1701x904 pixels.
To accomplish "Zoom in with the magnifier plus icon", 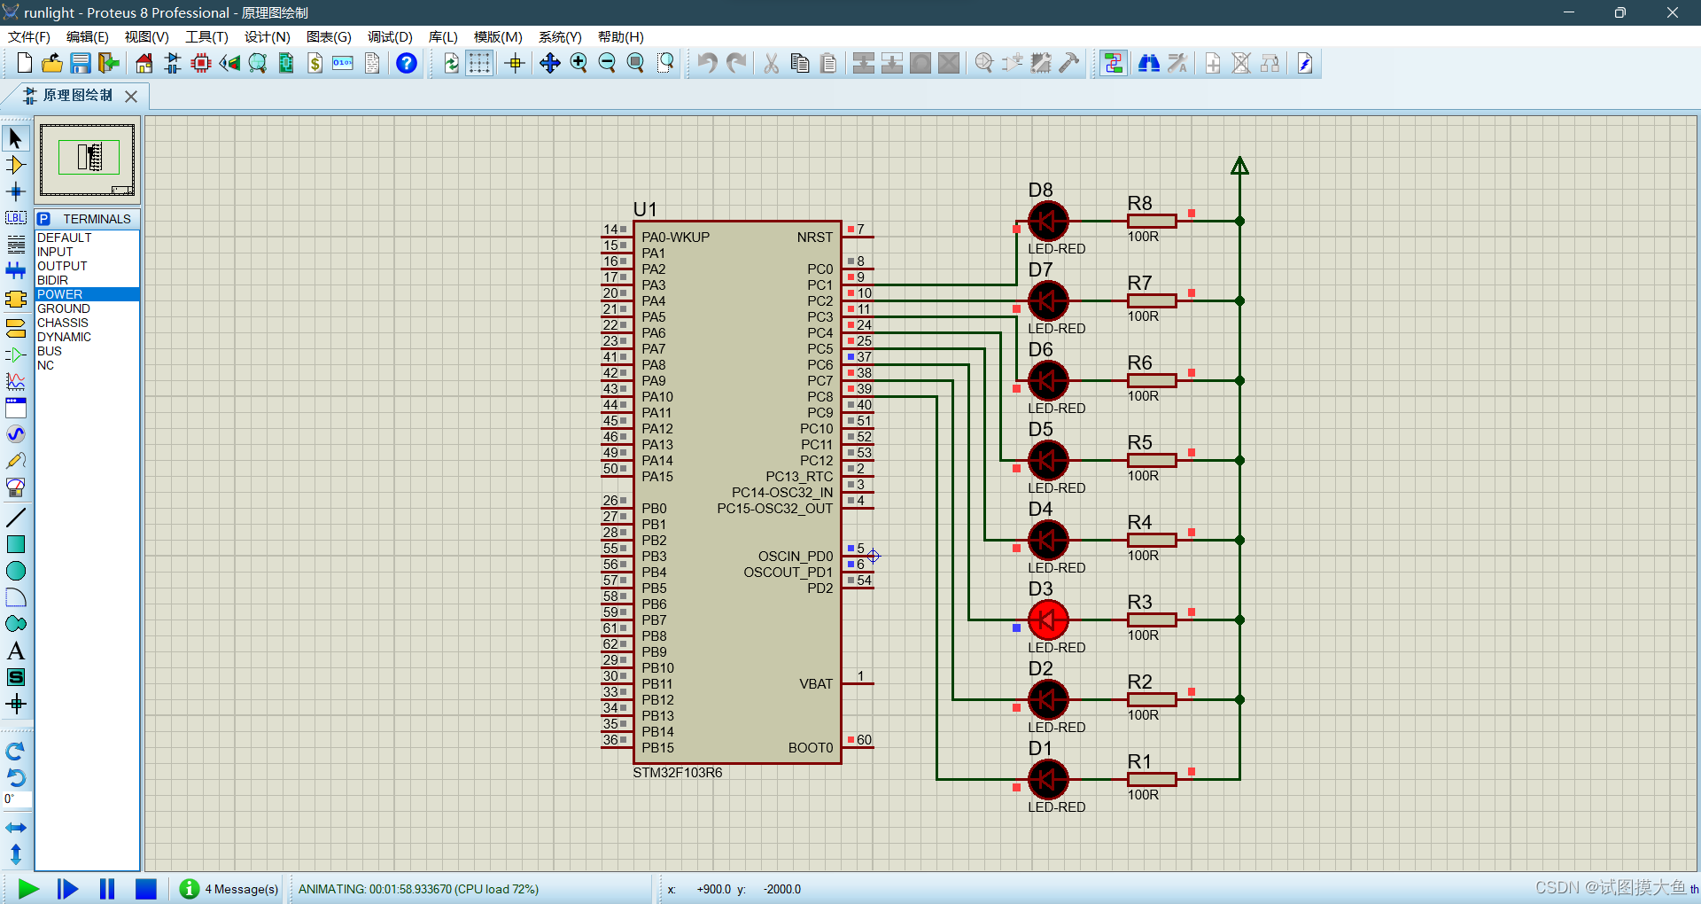I will pos(579,63).
